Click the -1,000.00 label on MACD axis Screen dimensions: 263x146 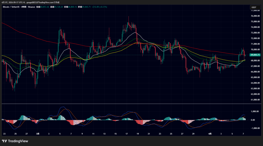[254, 128]
